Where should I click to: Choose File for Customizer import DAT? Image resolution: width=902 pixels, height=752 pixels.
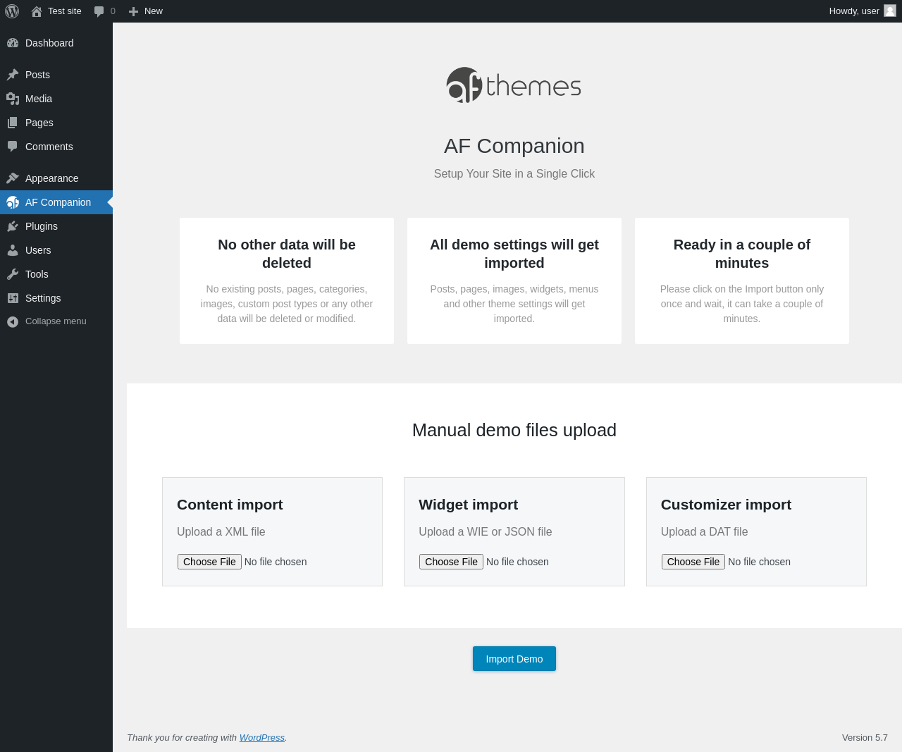click(693, 562)
